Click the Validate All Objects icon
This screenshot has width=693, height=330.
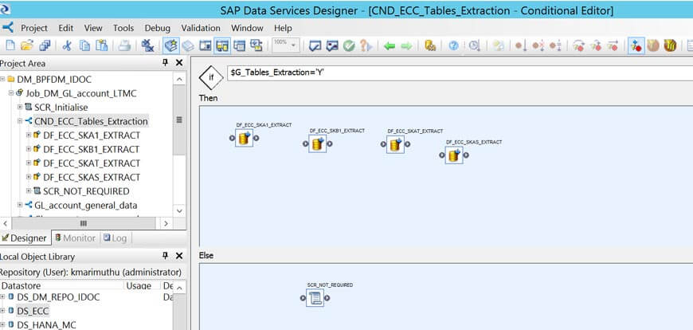332,45
